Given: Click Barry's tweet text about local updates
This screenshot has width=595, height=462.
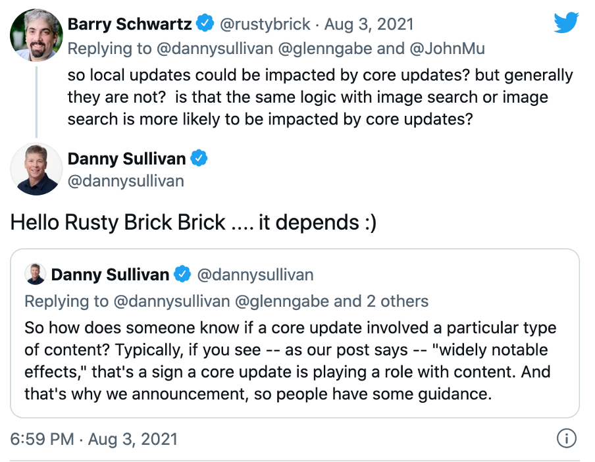Looking at the screenshot, I should pos(321,97).
